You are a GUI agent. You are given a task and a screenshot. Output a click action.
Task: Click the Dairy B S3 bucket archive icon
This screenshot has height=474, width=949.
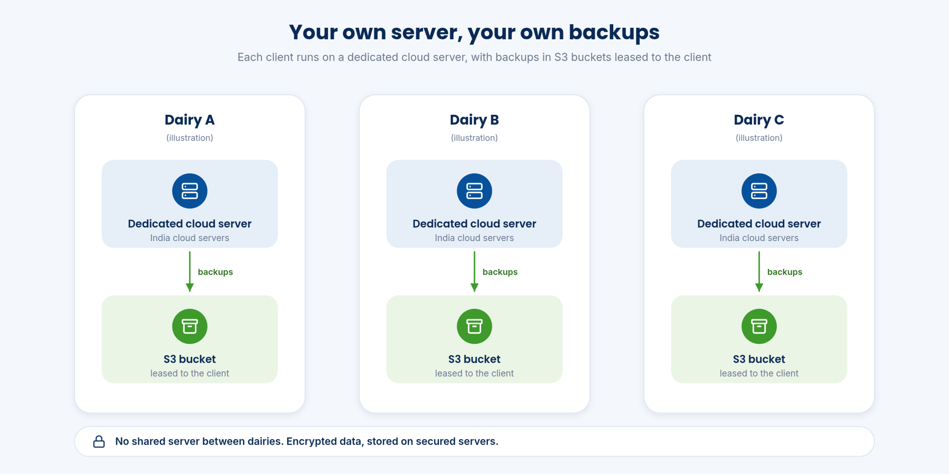tap(474, 327)
